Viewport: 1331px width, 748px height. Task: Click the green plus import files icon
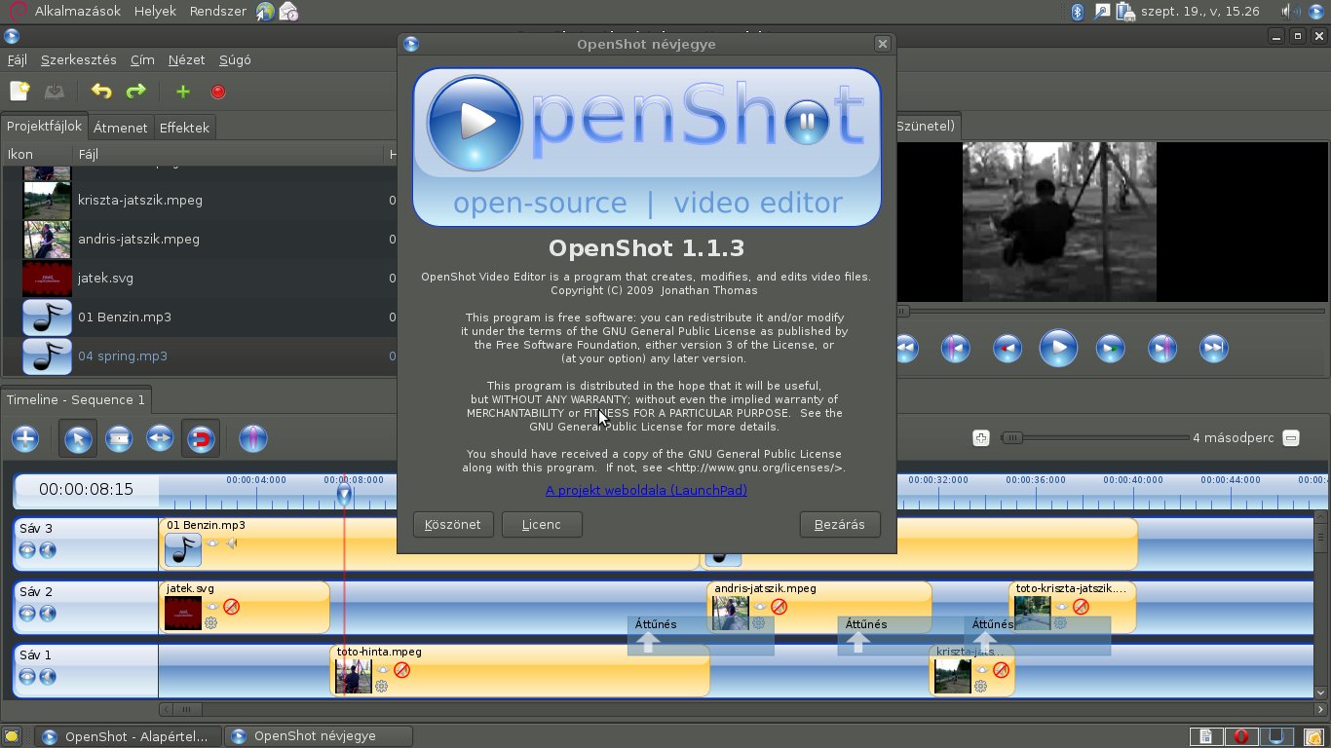[182, 92]
